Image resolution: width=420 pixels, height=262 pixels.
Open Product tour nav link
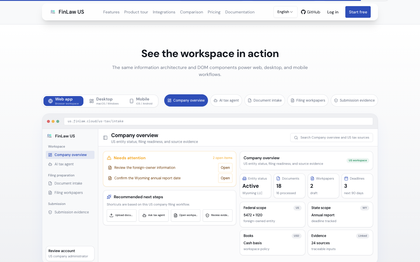pyautogui.click(x=136, y=12)
